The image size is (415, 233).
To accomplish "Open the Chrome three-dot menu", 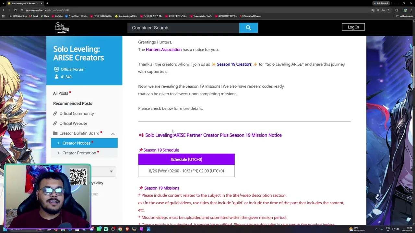I will 411,10.
